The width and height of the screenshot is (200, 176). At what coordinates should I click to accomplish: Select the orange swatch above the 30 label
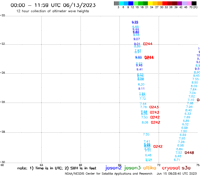160,3
